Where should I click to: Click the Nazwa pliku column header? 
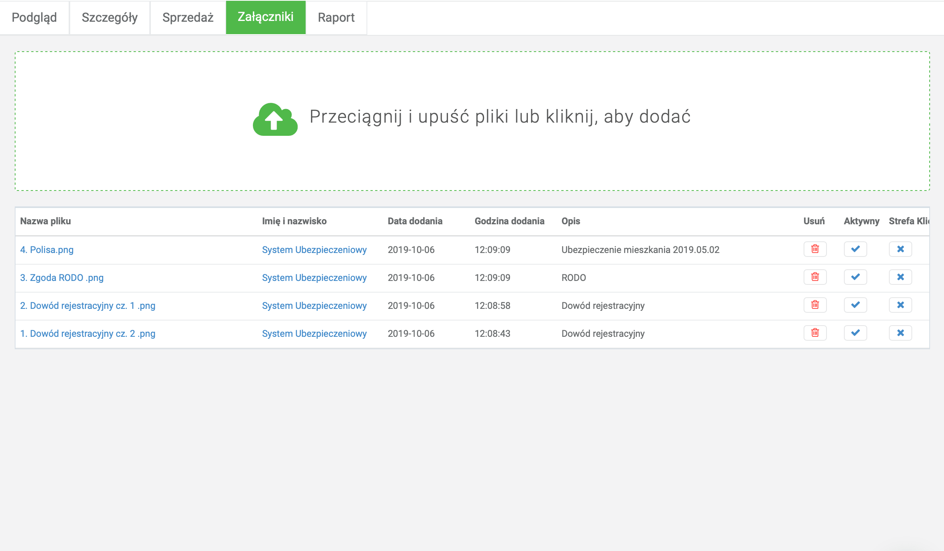click(x=45, y=221)
